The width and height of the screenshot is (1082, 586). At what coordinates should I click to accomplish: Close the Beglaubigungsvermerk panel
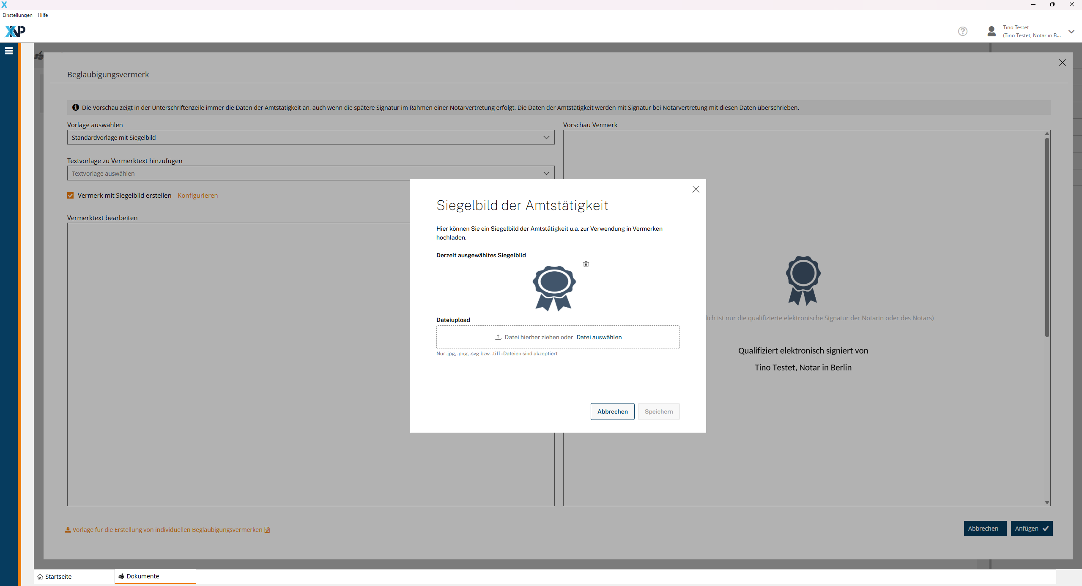pos(1062,63)
